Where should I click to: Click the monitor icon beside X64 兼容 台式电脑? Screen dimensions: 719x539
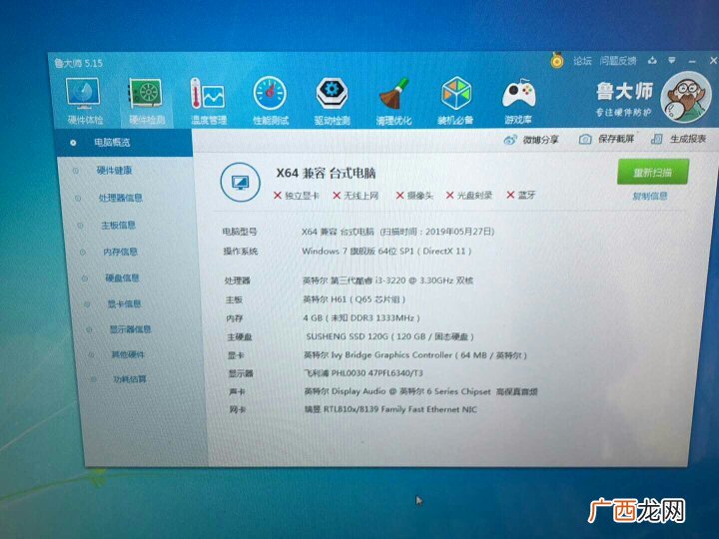pos(240,183)
